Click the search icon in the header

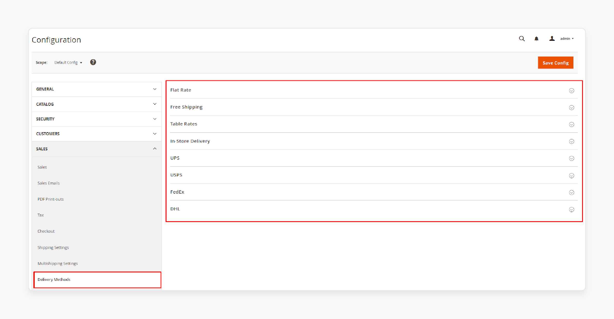pyautogui.click(x=521, y=38)
